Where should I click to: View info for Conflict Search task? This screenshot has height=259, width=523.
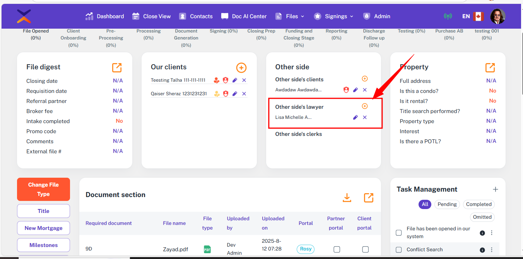[482, 250]
